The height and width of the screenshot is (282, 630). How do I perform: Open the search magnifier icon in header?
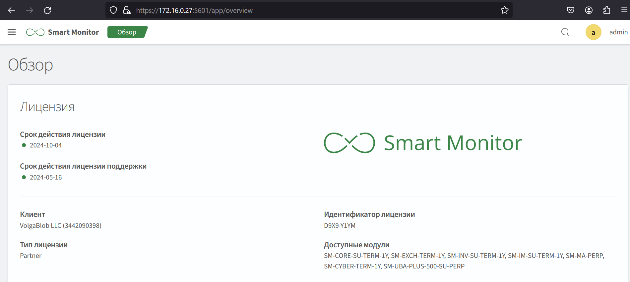click(x=565, y=32)
